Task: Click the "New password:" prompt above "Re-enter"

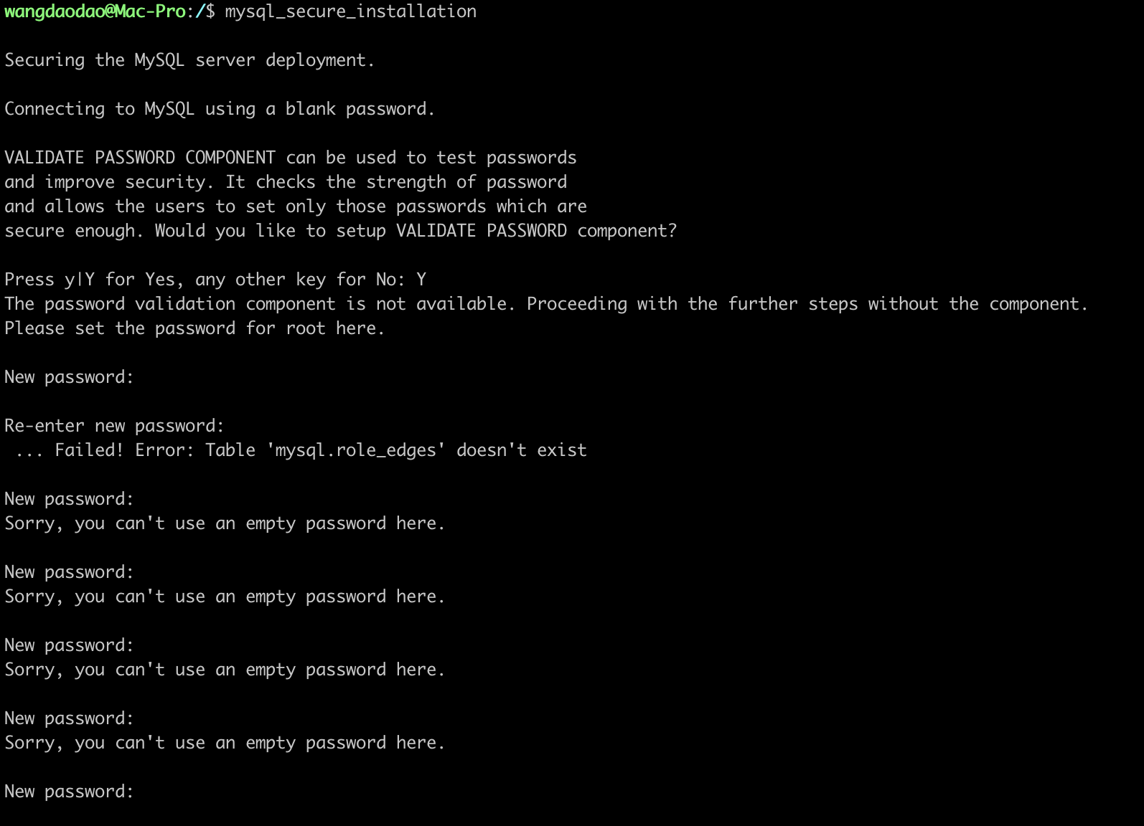Action: 69,377
